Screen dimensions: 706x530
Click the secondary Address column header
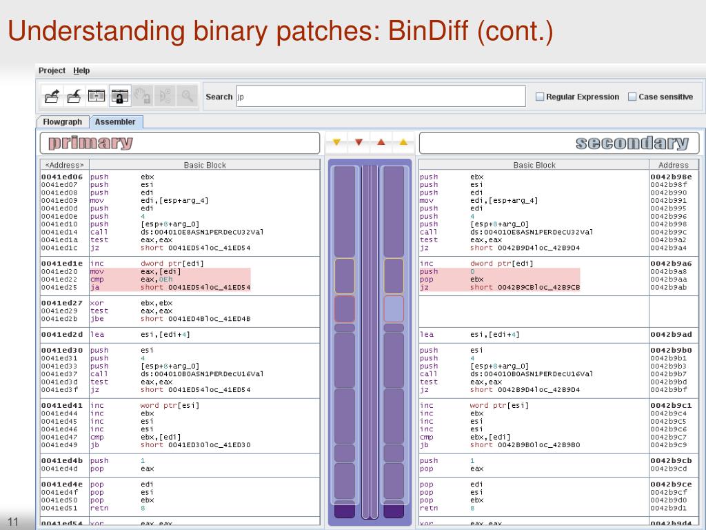tap(673, 165)
